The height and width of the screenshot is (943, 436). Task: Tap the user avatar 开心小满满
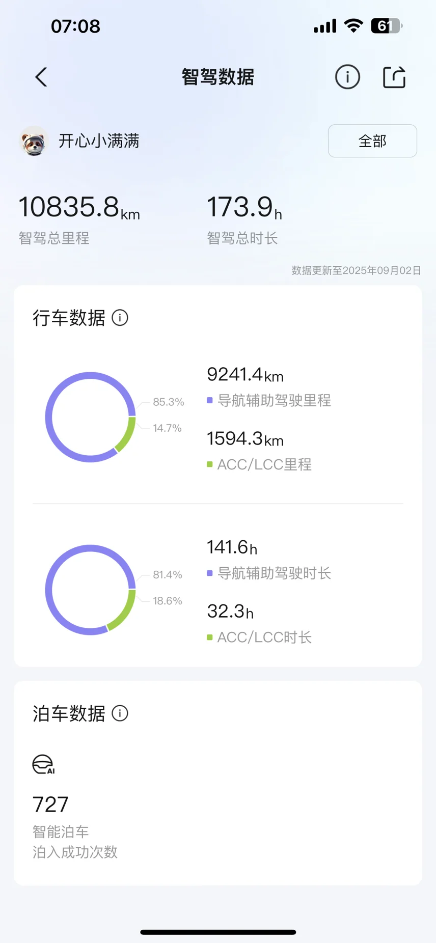[34, 141]
